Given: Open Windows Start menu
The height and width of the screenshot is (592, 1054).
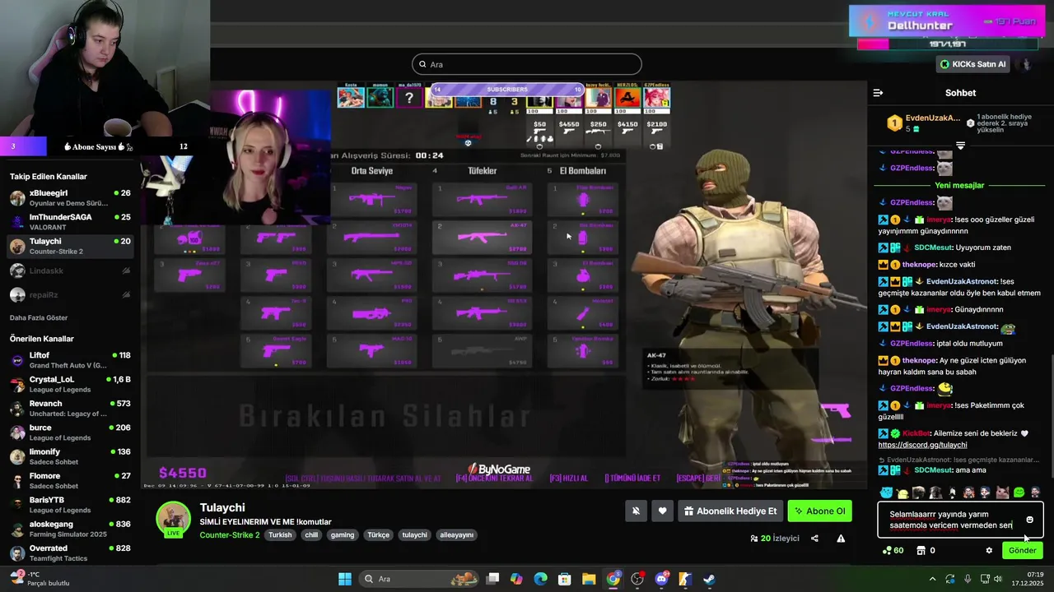Looking at the screenshot, I should [x=345, y=579].
